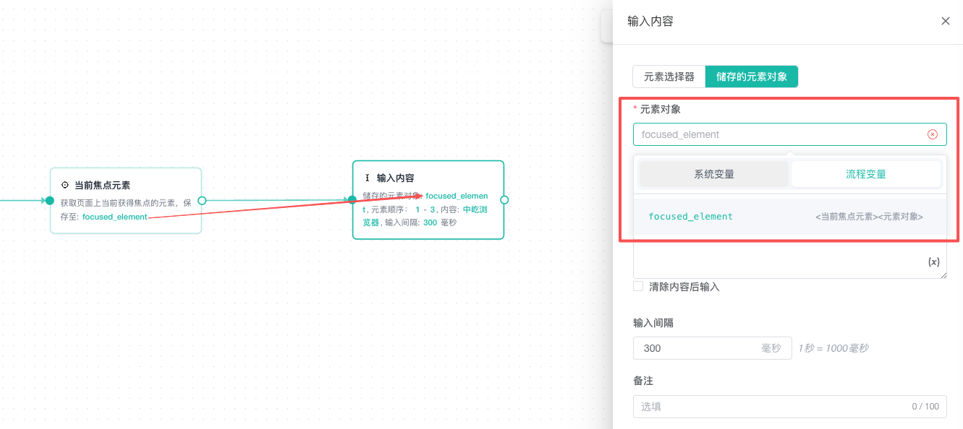Select 储存的元素对象 tab
963x429 pixels.
pos(752,77)
